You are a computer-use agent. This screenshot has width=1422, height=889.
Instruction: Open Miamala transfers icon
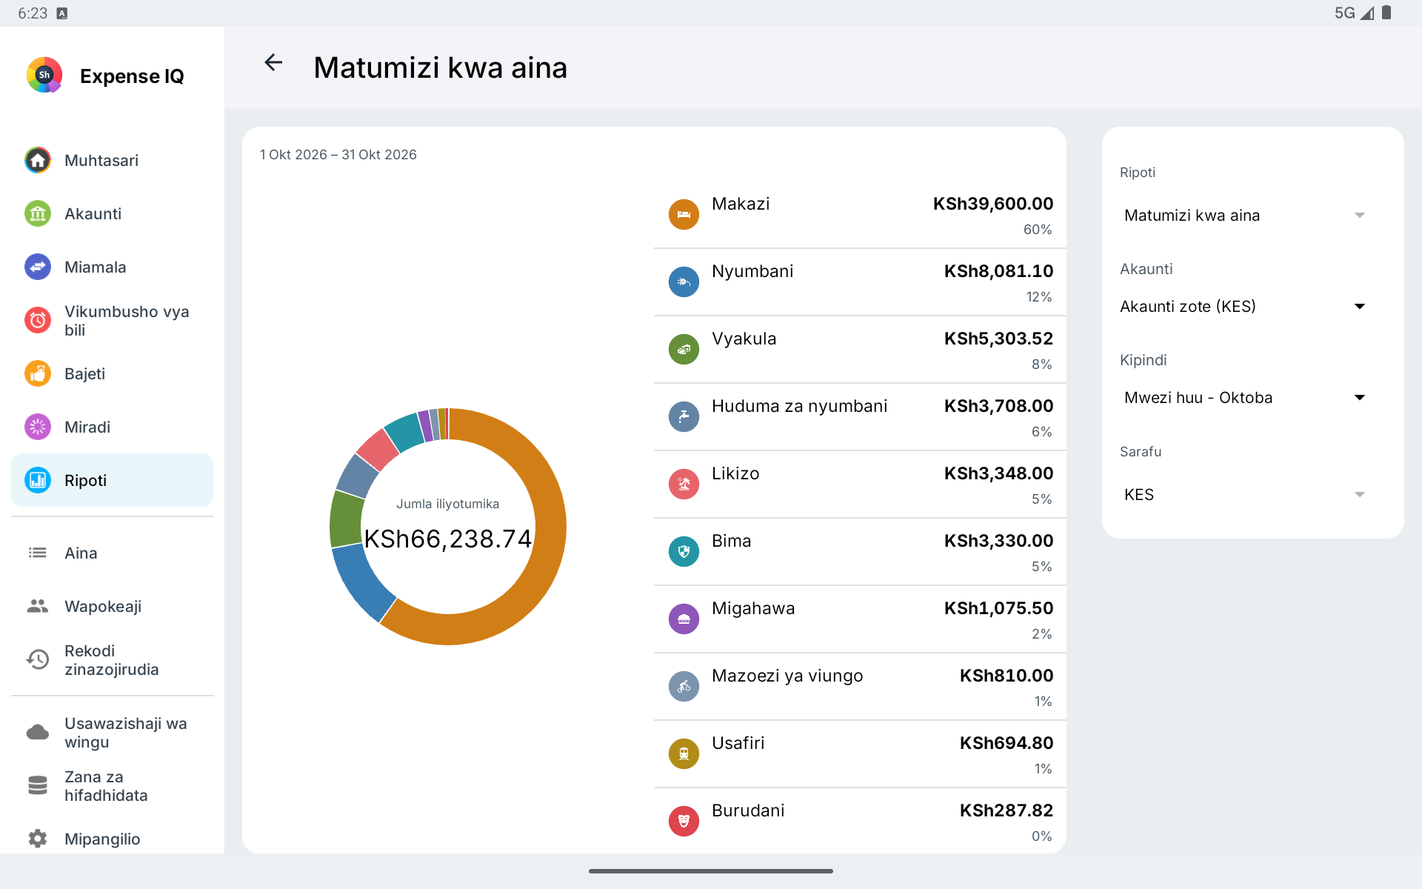coord(38,267)
